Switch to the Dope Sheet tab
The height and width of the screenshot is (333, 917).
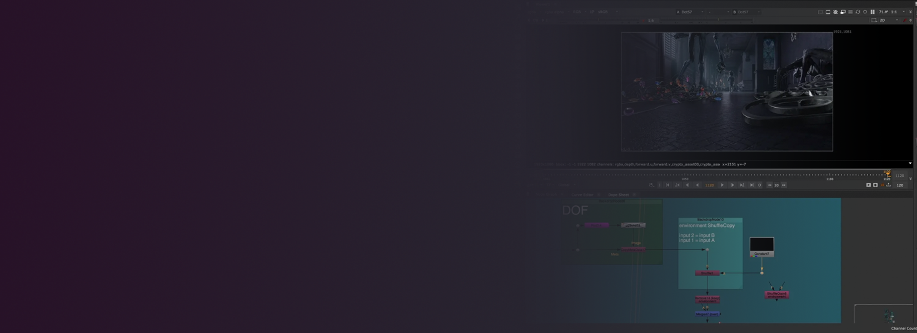pyautogui.click(x=618, y=195)
